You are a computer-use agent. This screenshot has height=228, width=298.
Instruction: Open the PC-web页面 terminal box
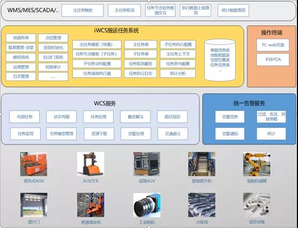273,45
